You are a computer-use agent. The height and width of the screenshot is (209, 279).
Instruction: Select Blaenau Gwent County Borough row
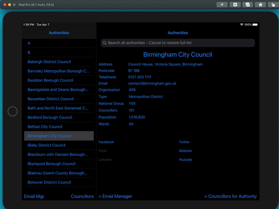point(59,173)
